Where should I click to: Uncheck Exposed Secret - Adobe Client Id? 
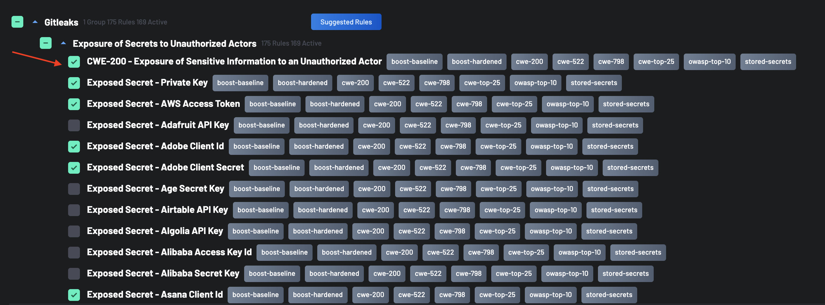tap(74, 146)
